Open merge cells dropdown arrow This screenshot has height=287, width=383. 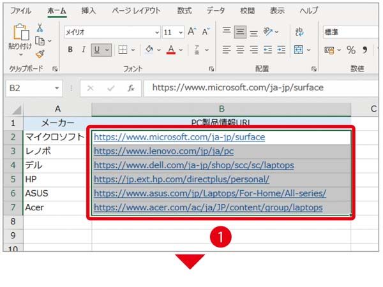pyautogui.click(x=309, y=50)
